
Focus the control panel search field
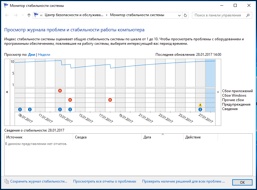click(x=219, y=15)
